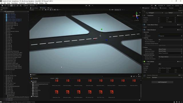The height and width of the screenshot is (103, 183).
Task: Toggle Mesh Renderer enabled checkbox
Action: 146,30
